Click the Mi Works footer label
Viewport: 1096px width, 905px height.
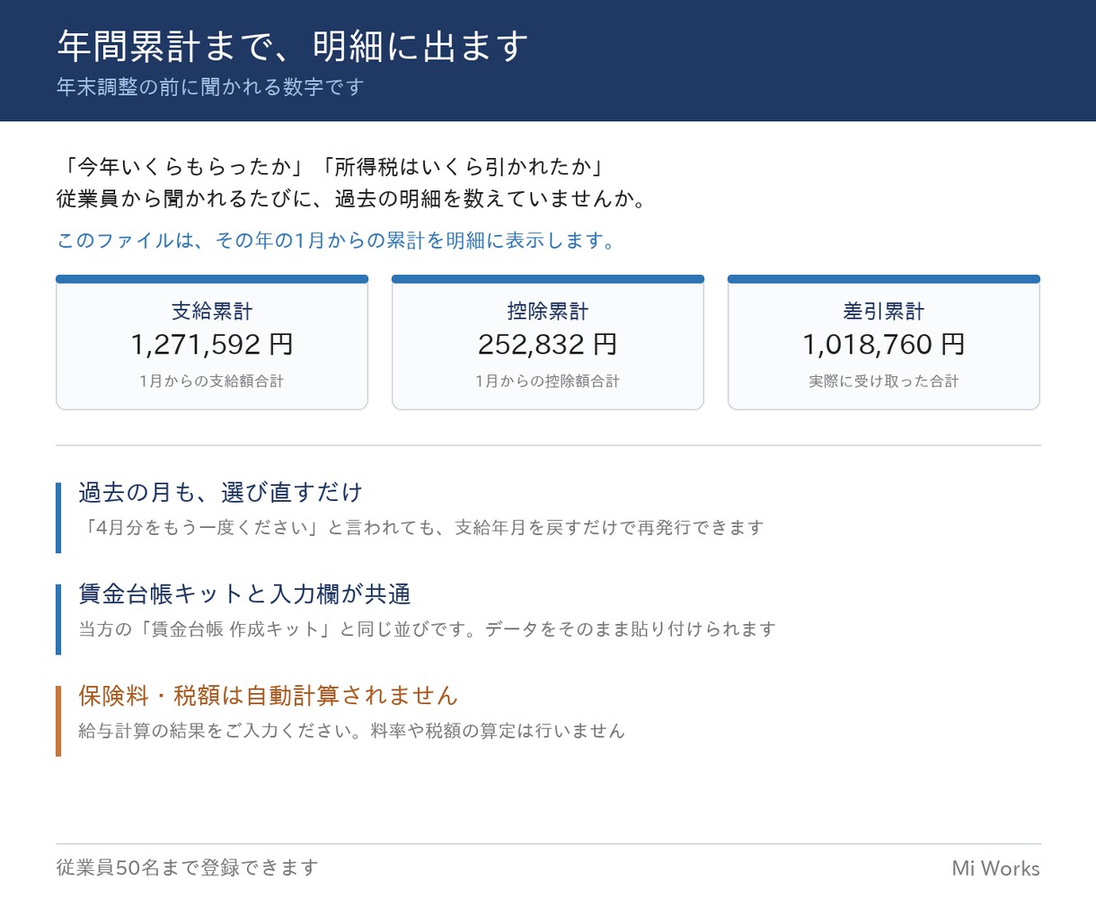(995, 868)
